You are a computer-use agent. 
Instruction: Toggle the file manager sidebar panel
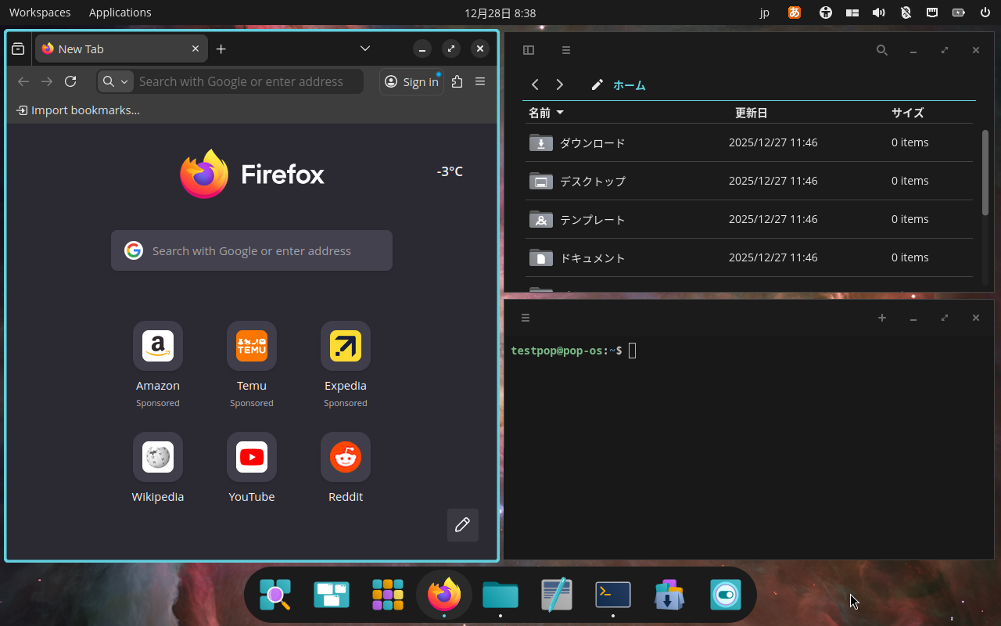point(529,50)
